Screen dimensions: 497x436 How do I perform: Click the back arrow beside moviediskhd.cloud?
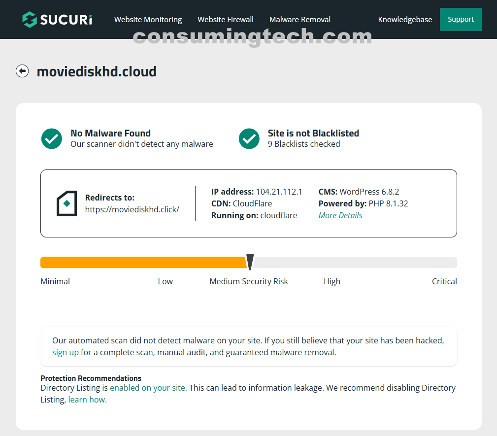point(22,71)
